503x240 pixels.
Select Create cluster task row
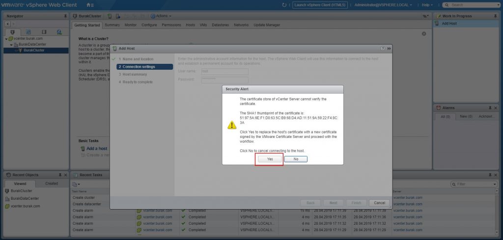point(84,198)
